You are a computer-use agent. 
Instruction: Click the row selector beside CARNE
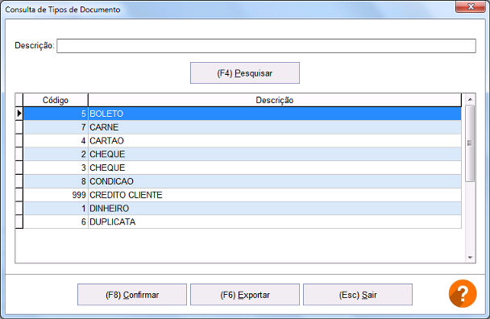pyautogui.click(x=19, y=127)
